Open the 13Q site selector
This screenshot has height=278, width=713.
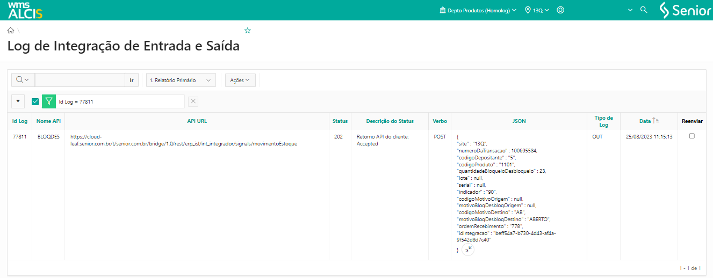(x=537, y=10)
